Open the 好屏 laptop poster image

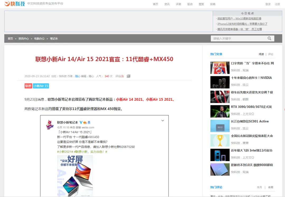pos(75,176)
